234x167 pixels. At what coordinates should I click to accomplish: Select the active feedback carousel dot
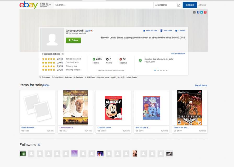155,70
